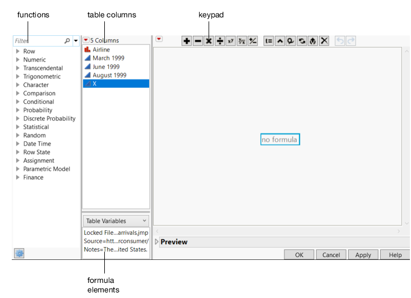Expand the Discrete Probability function group
Image resolution: width=411 pixels, height=298 pixels.
click(18, 118)
